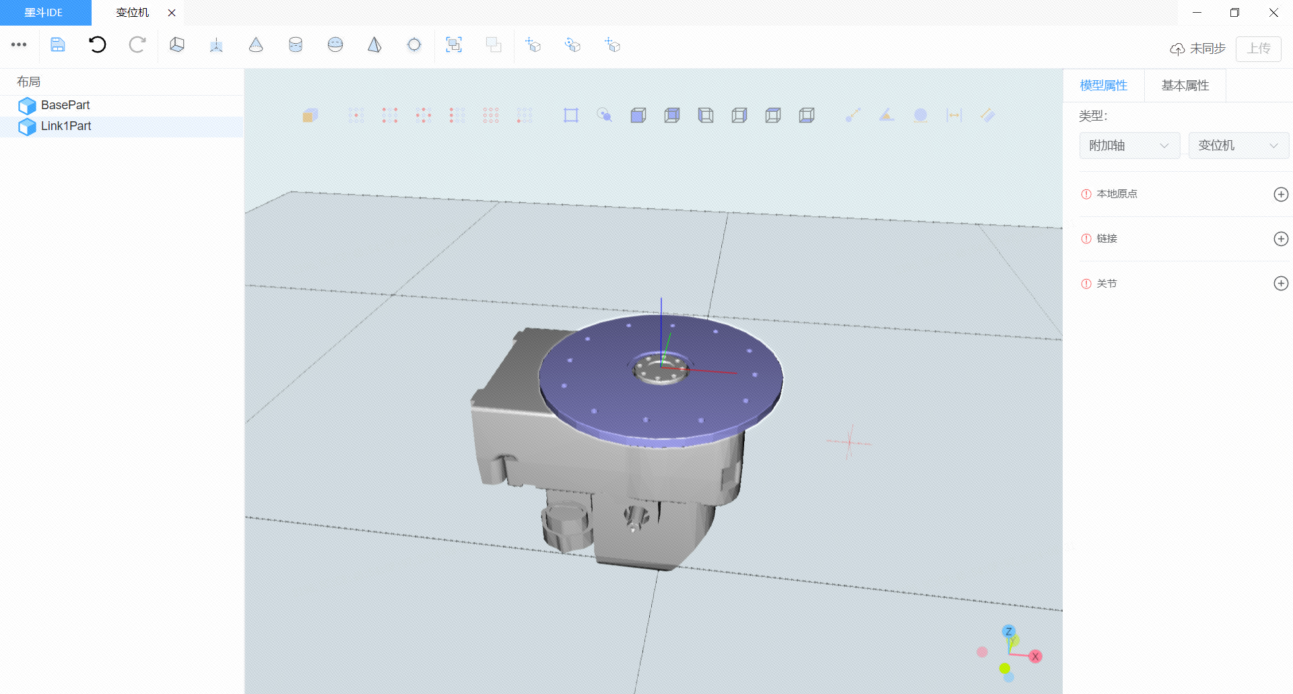Screen dimensions: 1293x694
Task: Select BasePart in layout tree
Action: pyautogui.click(x=65, y=105)
